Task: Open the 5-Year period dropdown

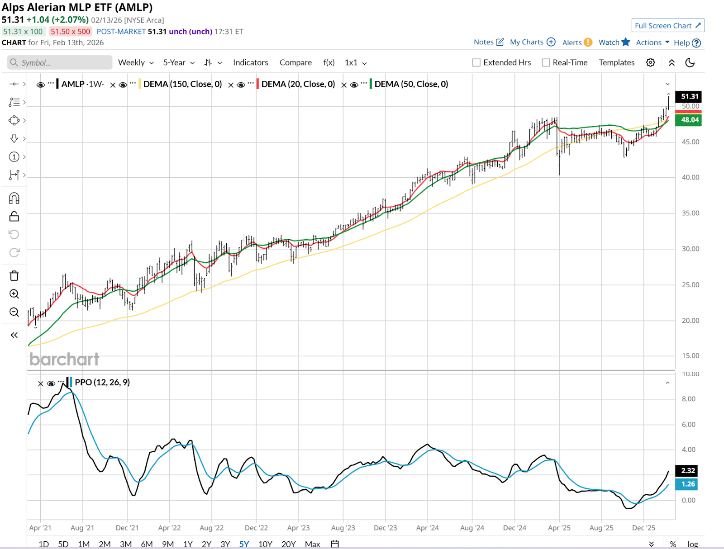Action: 179,62
